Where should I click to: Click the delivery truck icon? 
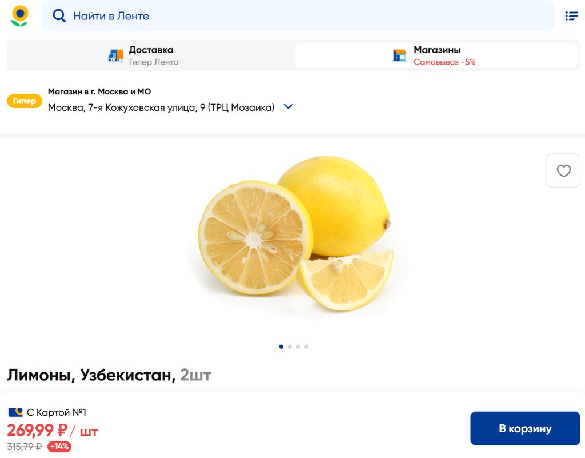[115, 55]
